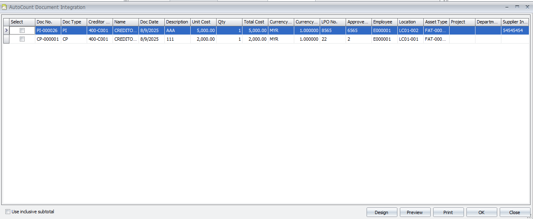Close window using the title bar X

pyautogui.click(x=527, y=7)
